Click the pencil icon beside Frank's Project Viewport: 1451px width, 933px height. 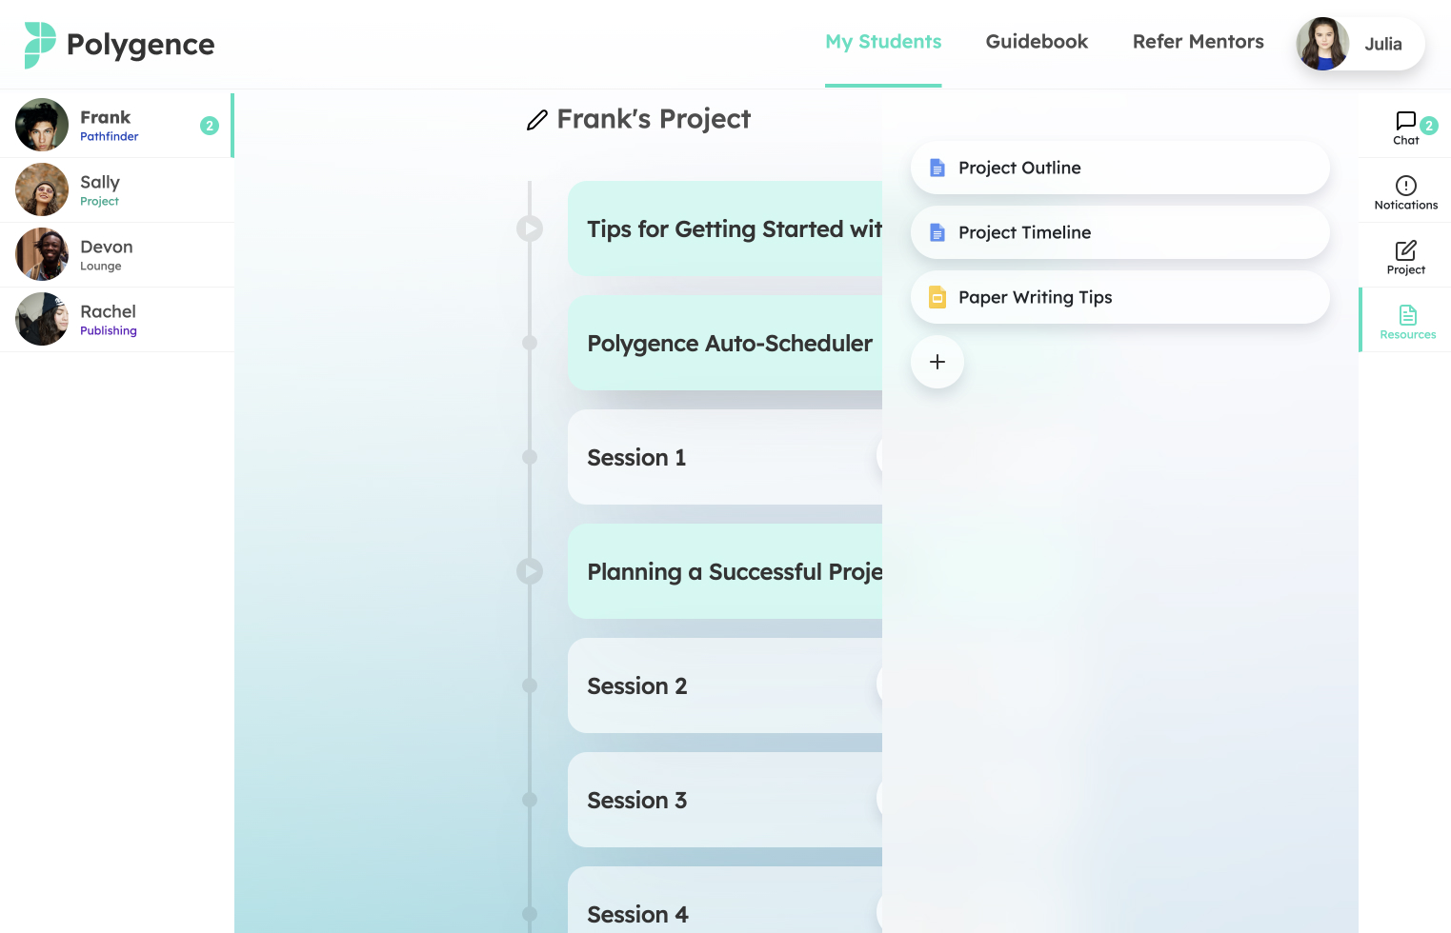tap(537, 120)
